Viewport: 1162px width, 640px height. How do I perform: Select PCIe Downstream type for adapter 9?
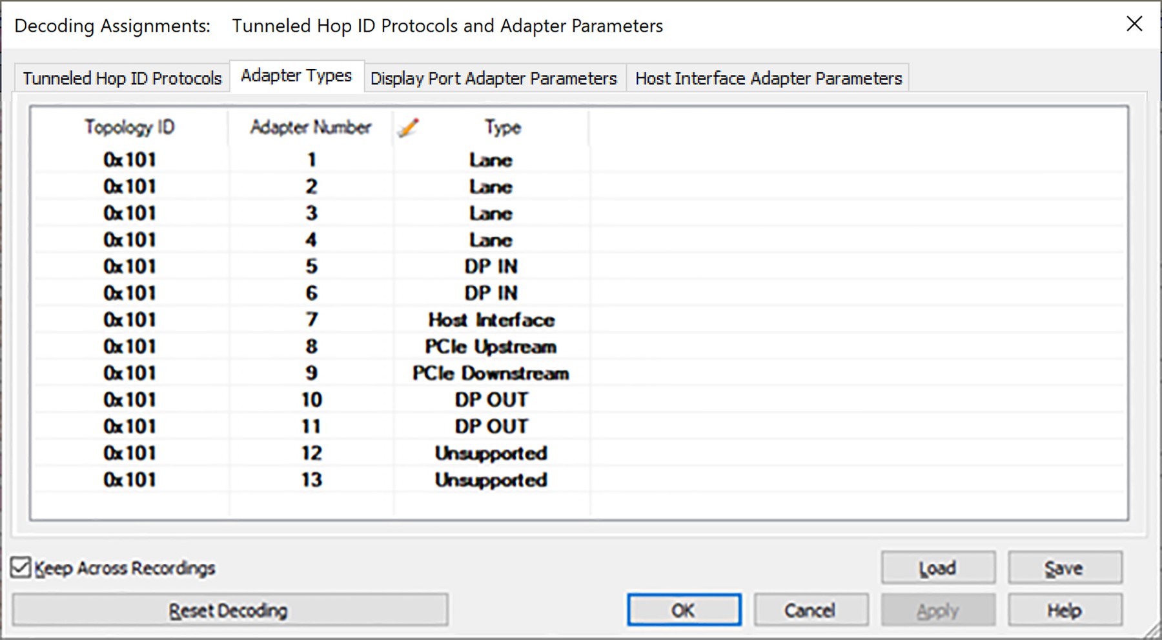point(491,374)
